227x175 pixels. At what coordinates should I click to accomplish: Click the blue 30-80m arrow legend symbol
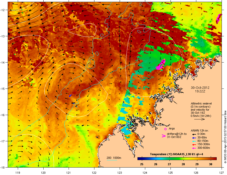click(194, 138)
